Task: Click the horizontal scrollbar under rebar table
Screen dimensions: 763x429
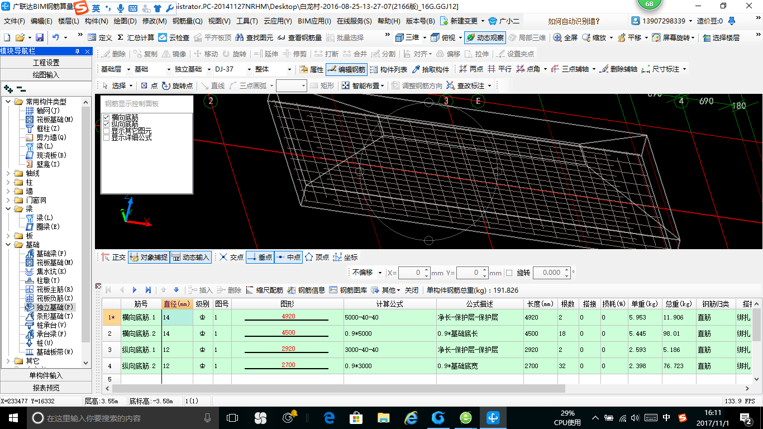Action: (338, 388)
